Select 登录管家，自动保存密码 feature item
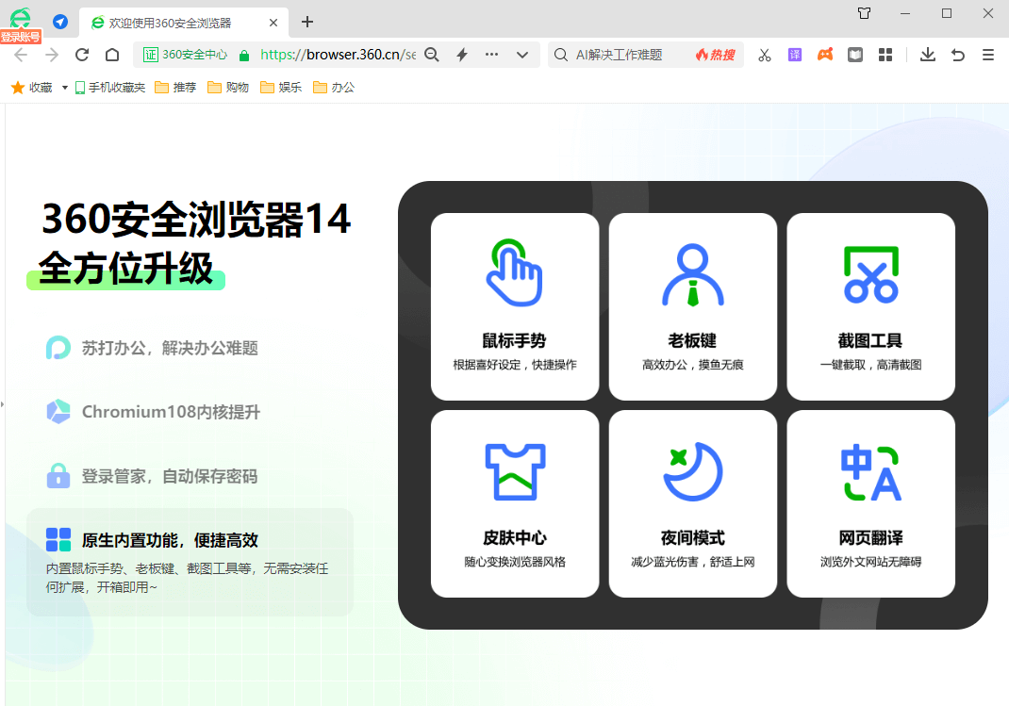 pyautogui.click(x=153, y=476)
